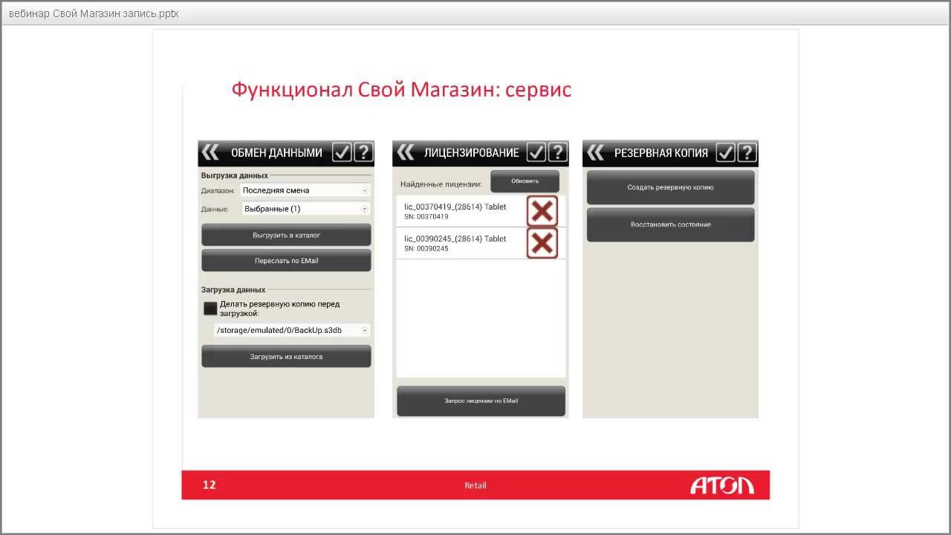Click Восстановить состояние button
951x535 pixels.
point(670,224)
